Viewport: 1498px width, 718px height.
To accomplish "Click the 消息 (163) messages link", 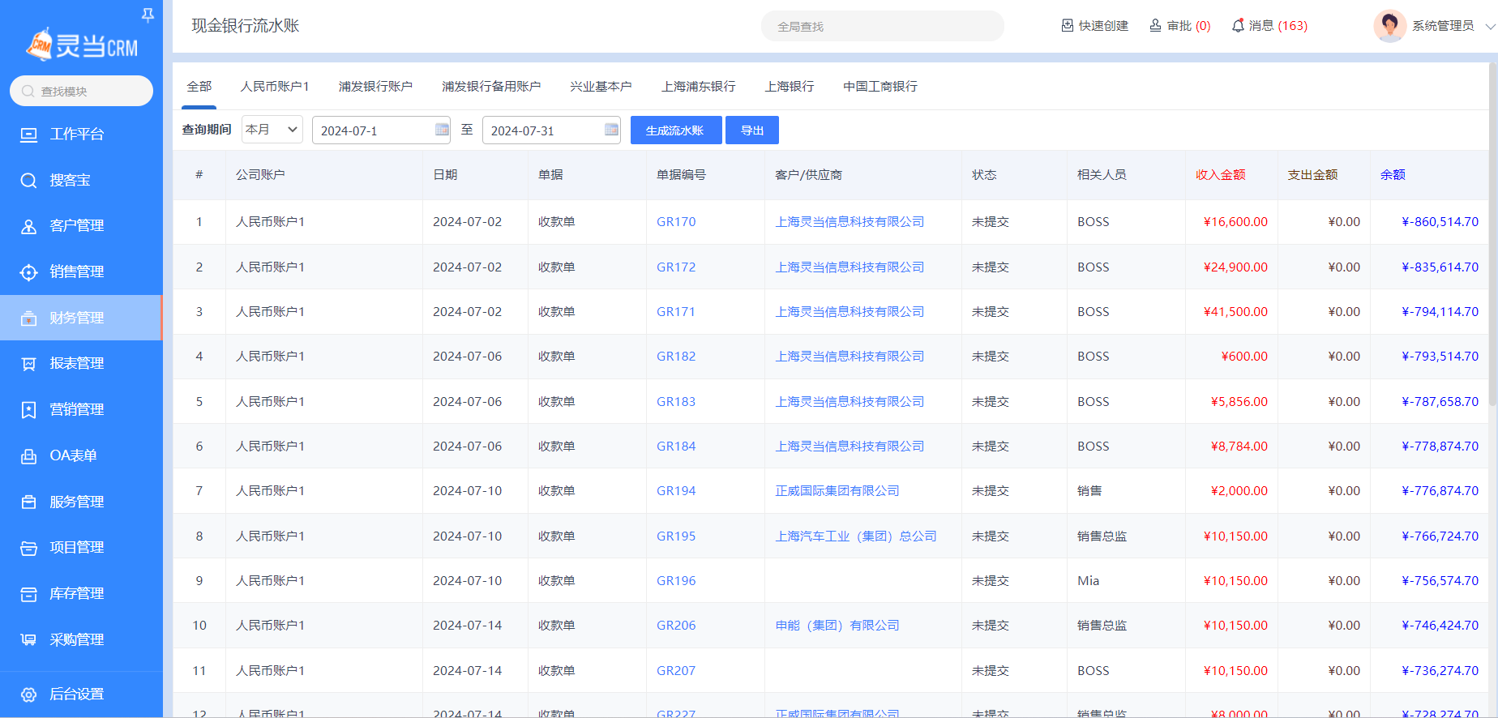I will pos(1269,26).
